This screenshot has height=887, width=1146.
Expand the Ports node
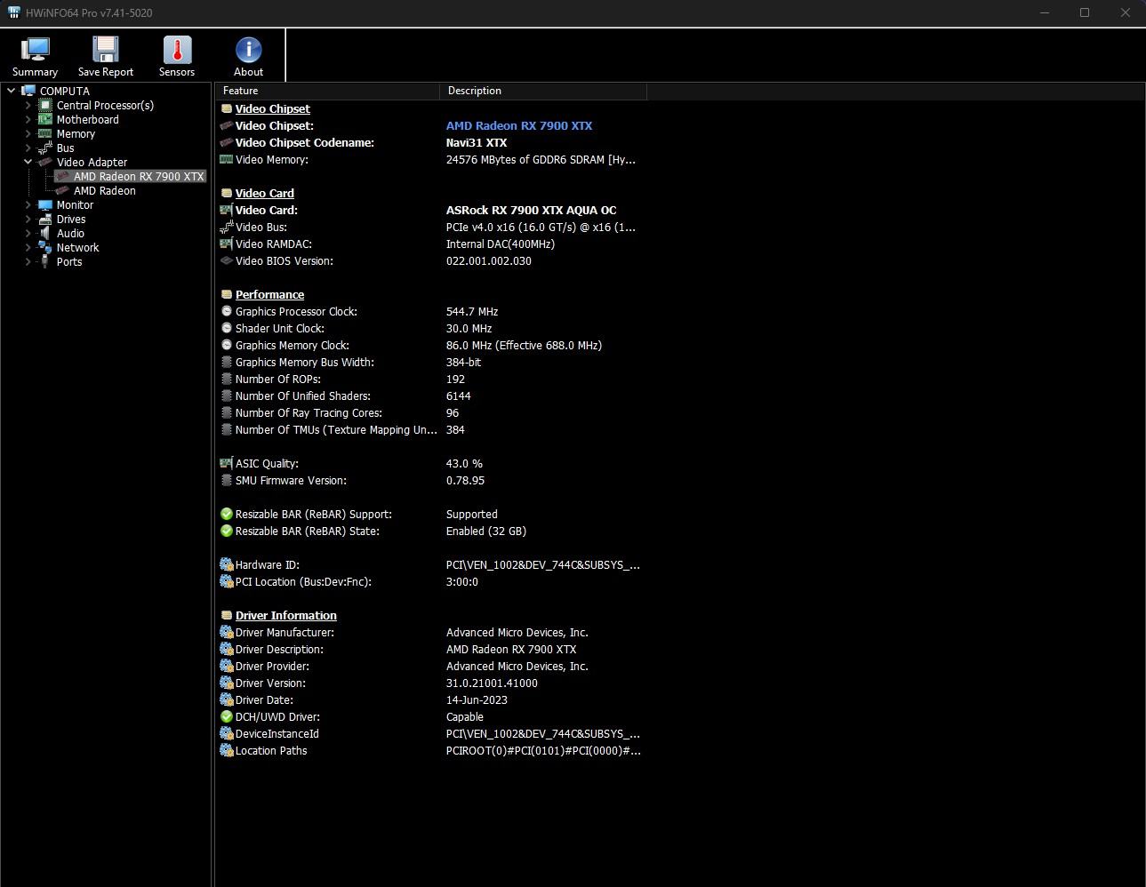pos(28,261)
